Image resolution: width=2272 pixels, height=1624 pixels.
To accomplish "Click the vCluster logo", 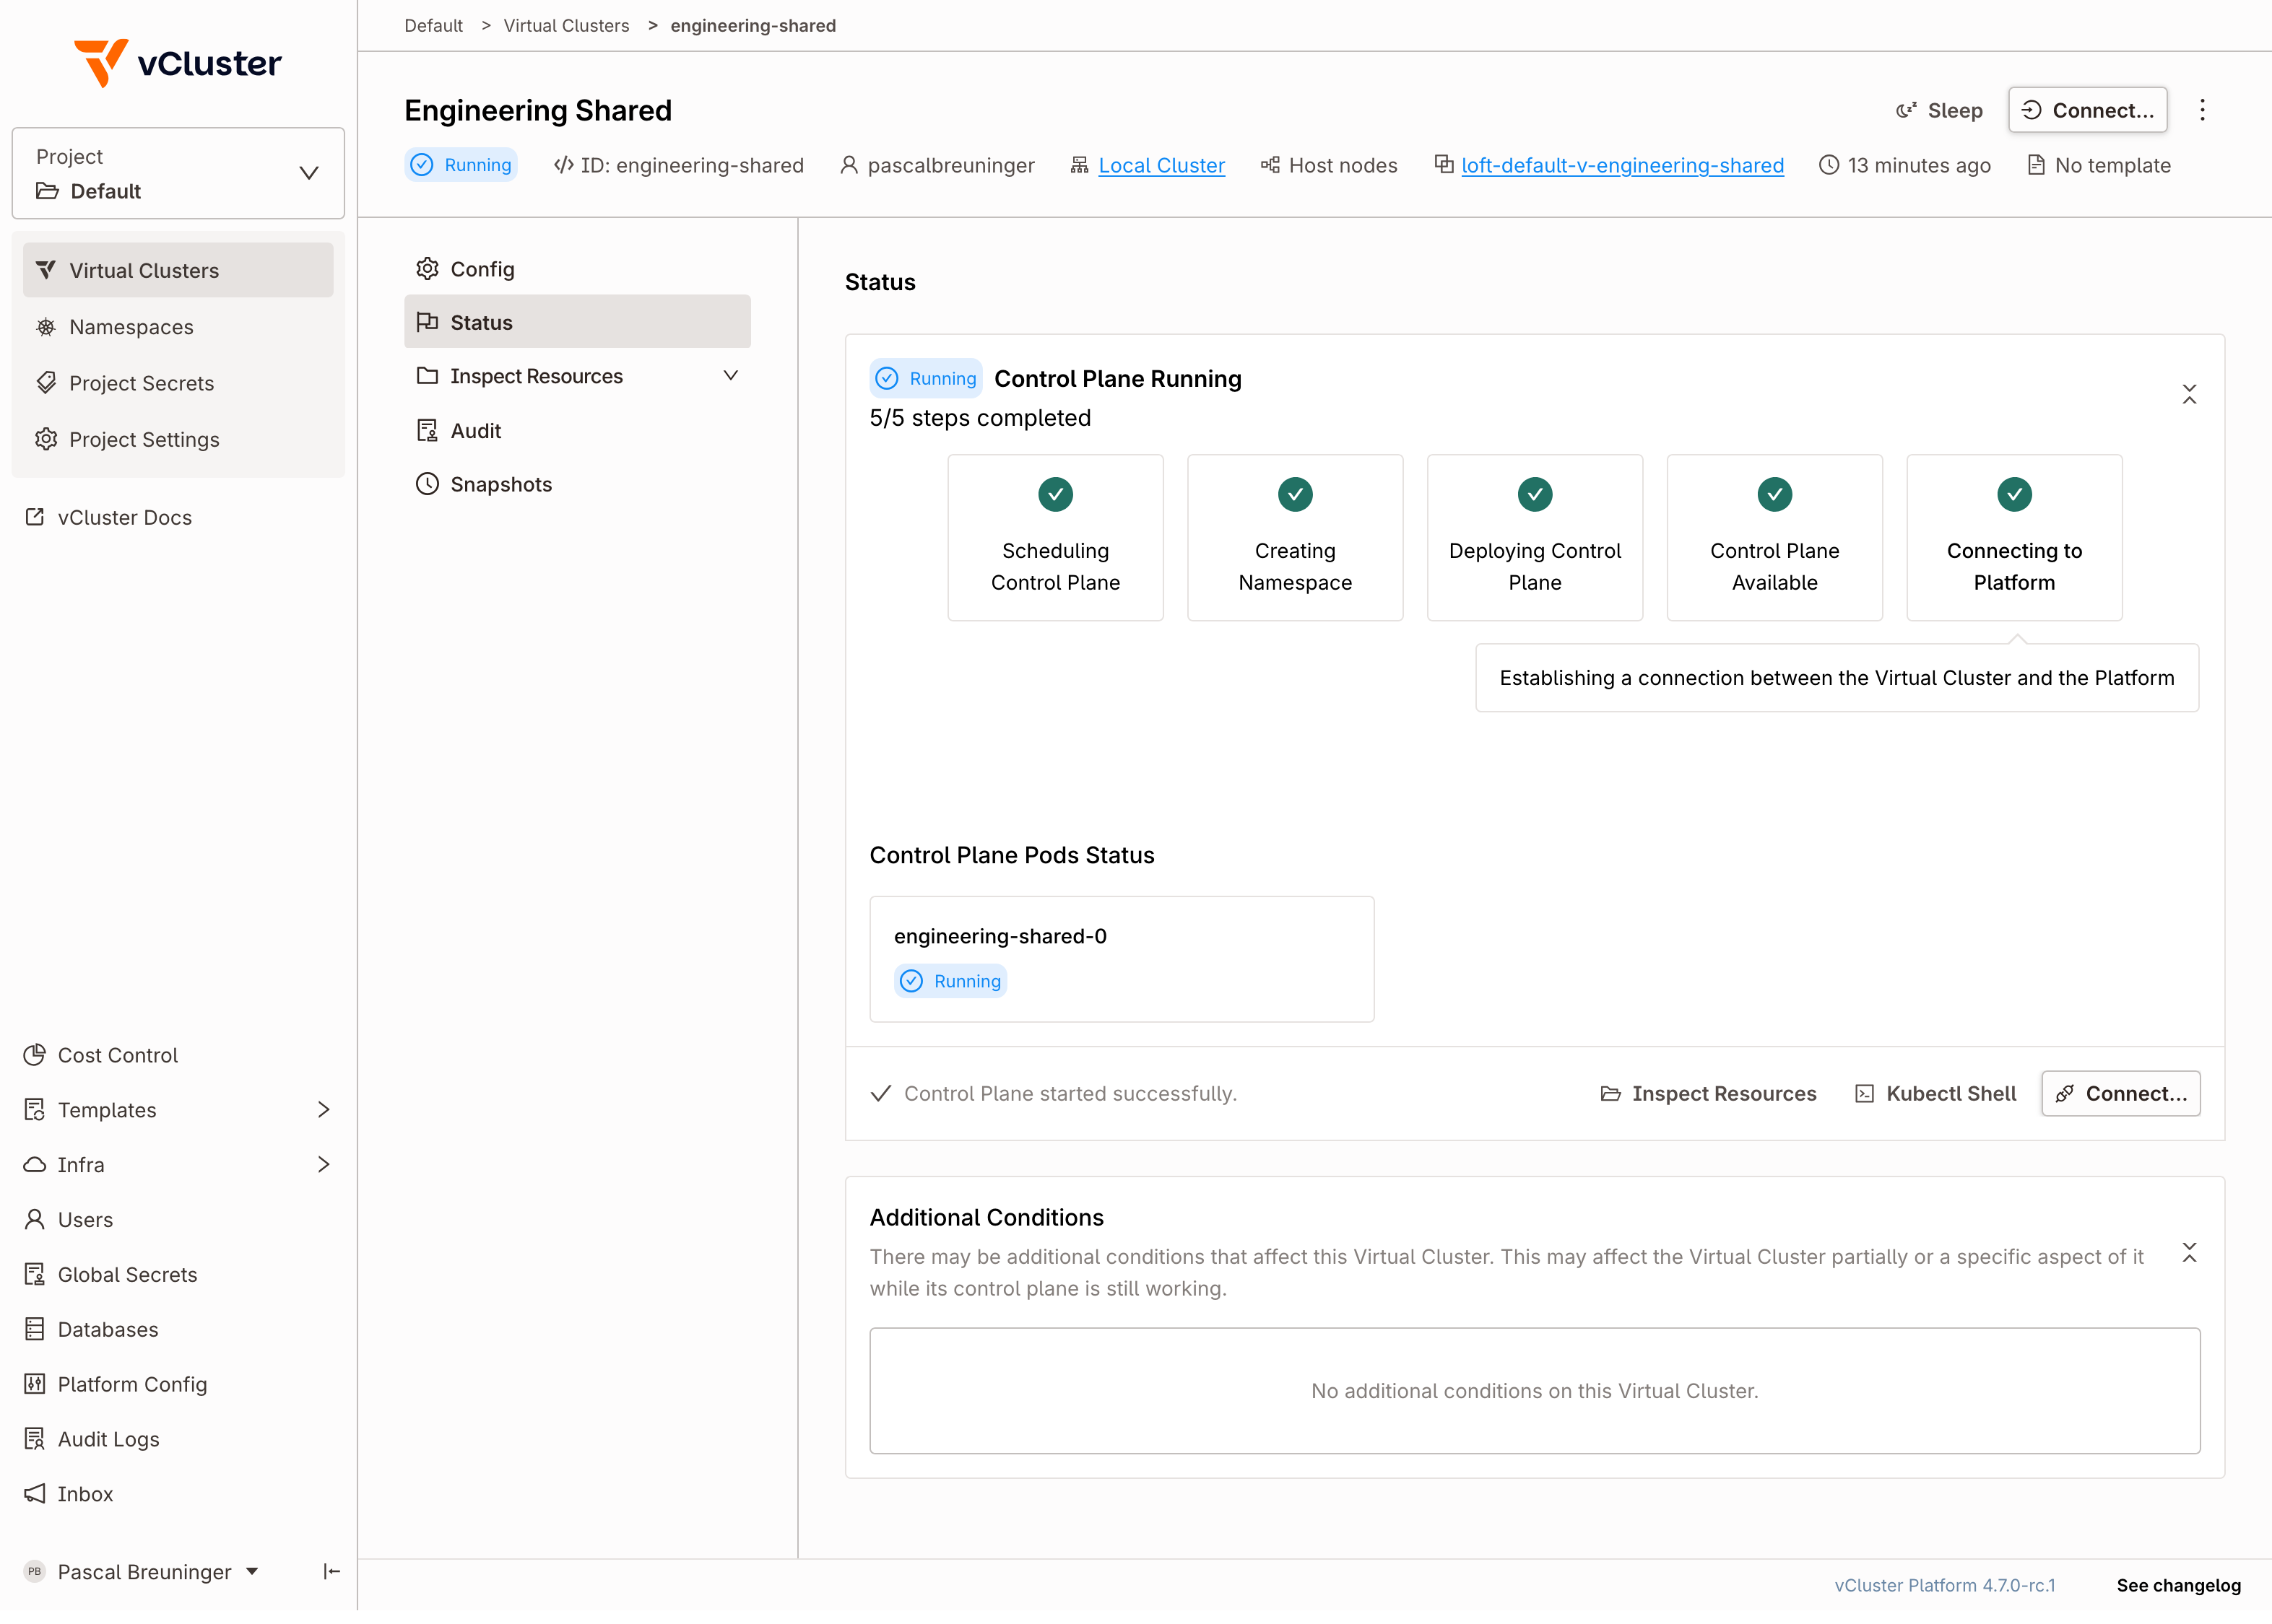I will pos(178,63).
